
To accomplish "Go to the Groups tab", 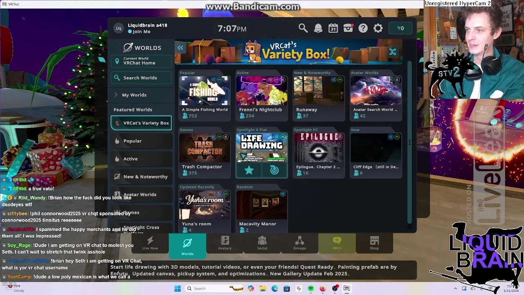I will tap(299, 243).
